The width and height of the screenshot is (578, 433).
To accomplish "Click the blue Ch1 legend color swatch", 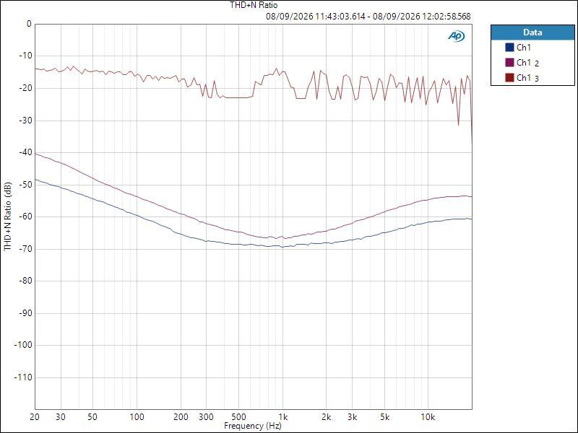I will point(509,48).
